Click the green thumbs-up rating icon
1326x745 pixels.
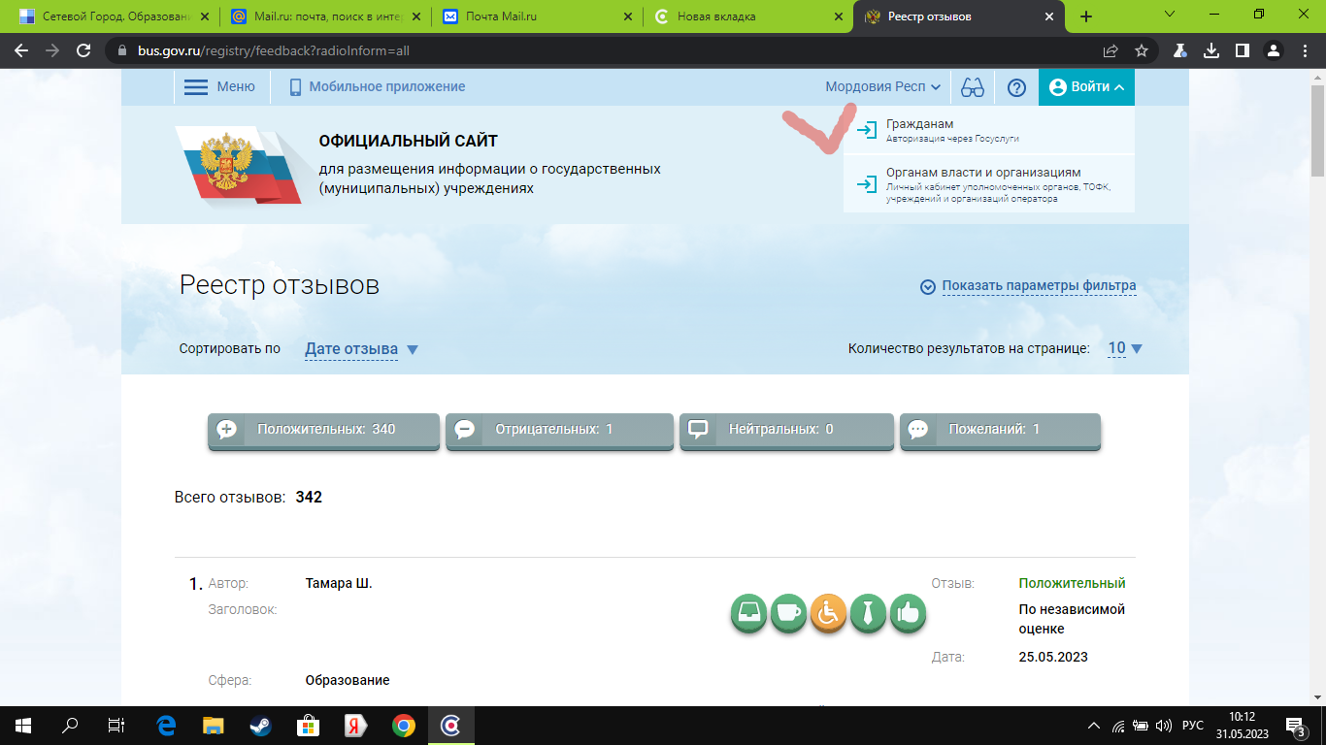(908, 613)
